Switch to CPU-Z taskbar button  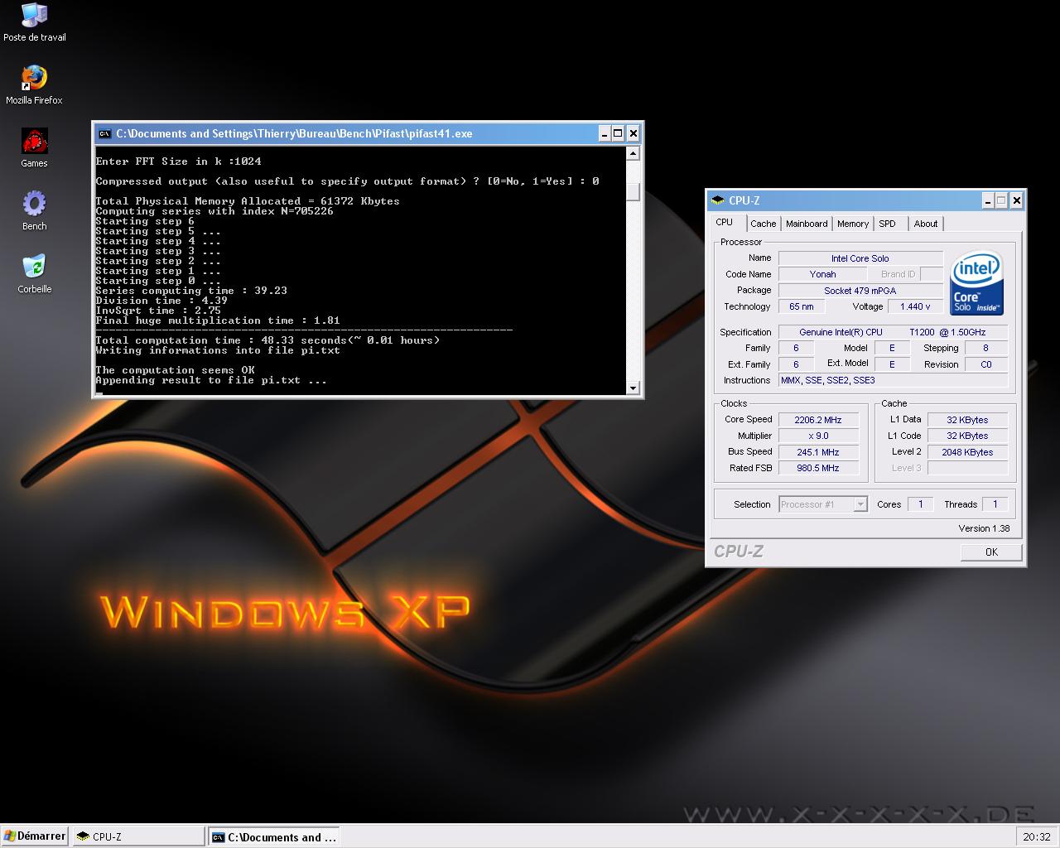click(x=137, y=836)
